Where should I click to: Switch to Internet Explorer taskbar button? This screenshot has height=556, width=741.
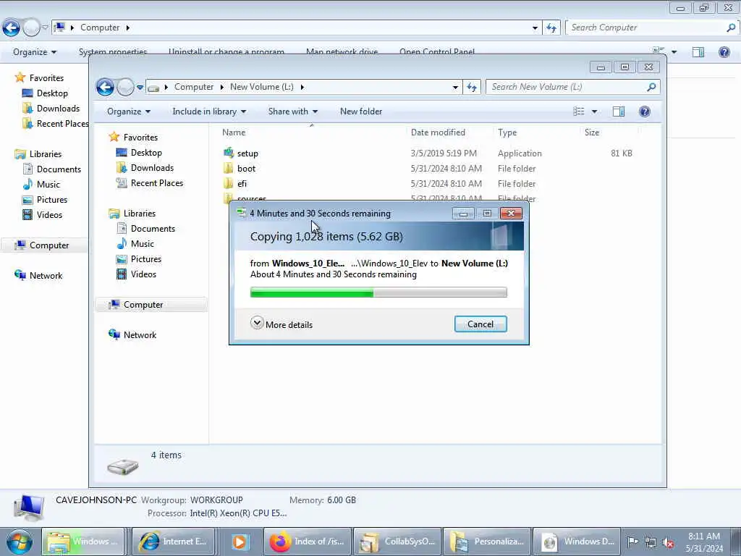[x=173, y=542]
